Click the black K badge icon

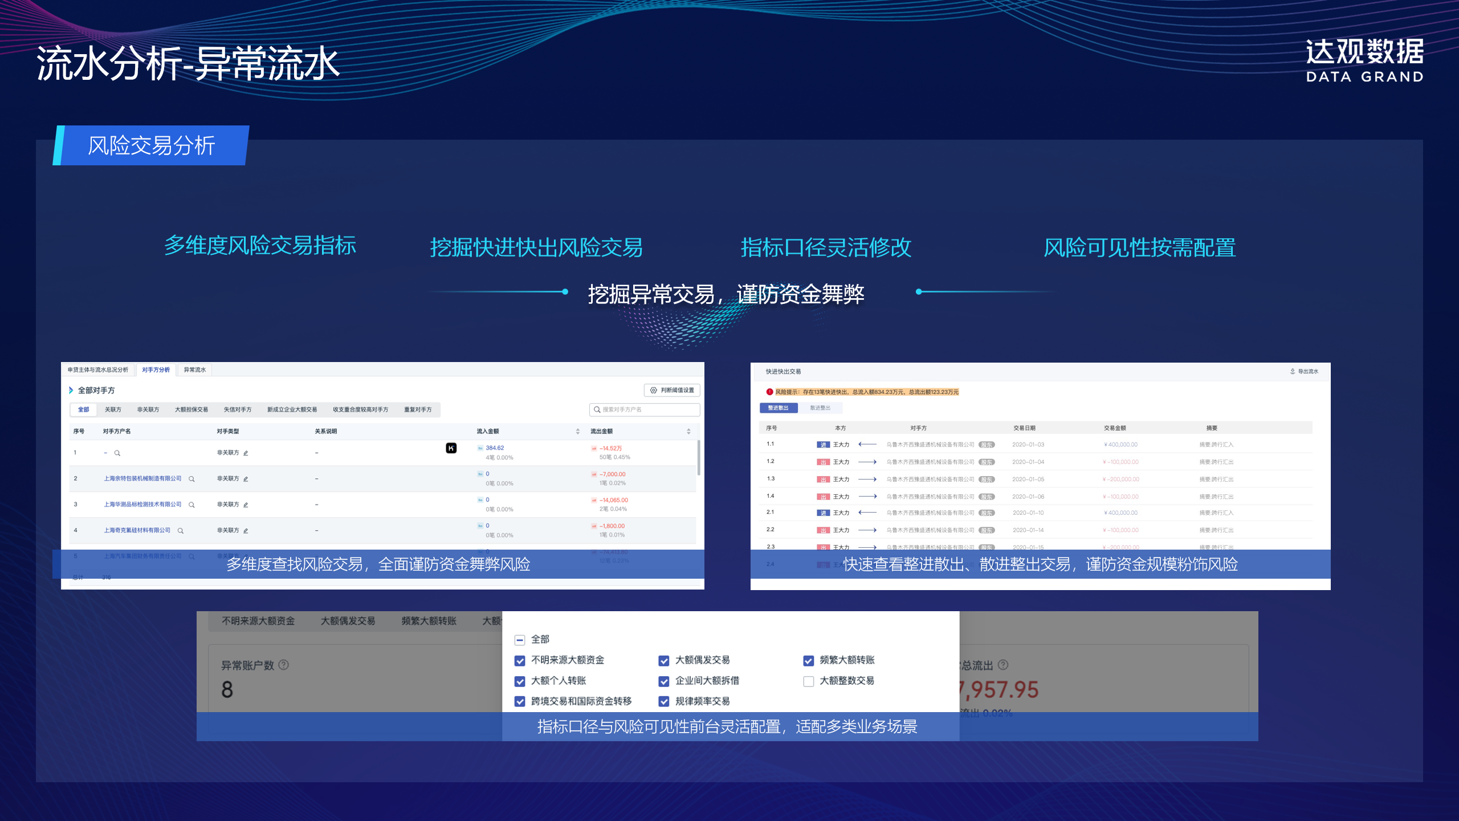tap(451, 448)
